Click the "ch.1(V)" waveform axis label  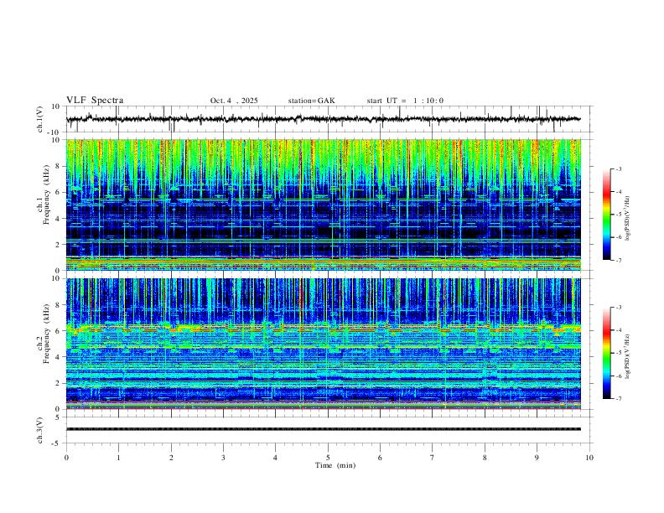pos(39,119)
